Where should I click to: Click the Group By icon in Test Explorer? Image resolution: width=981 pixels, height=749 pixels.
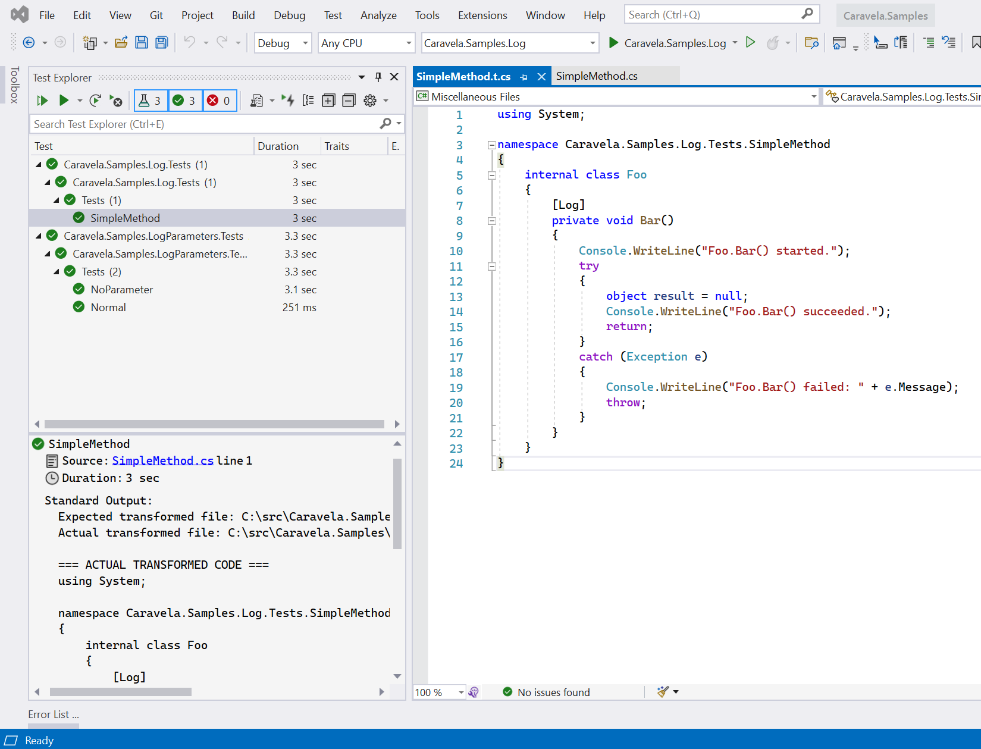point(308,101)
